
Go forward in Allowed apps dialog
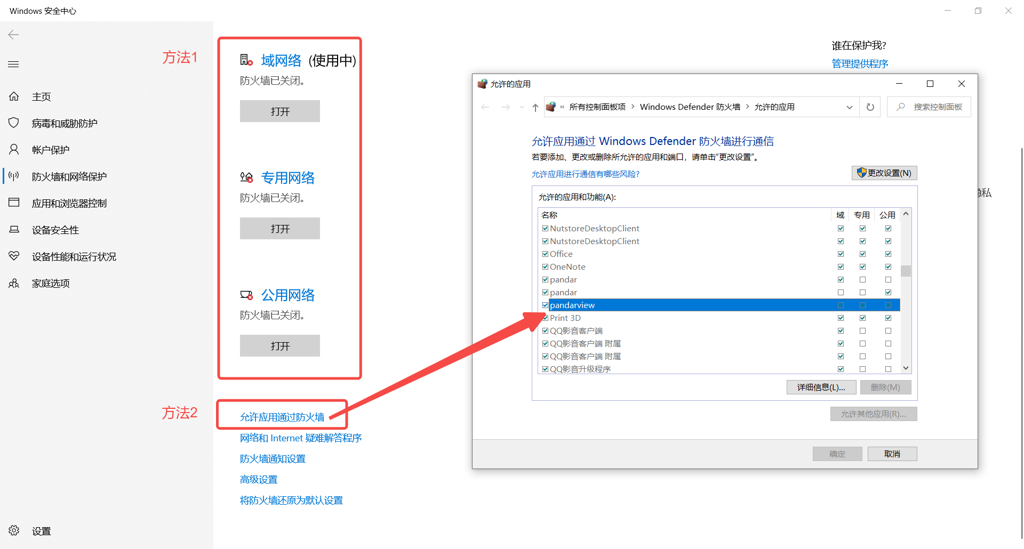506,107
